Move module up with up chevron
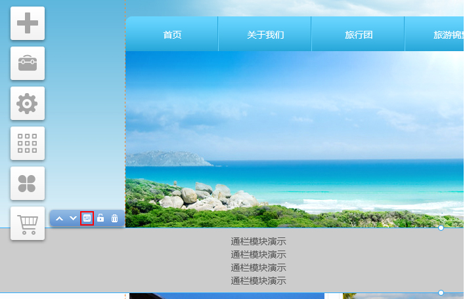This screenshot has height=299, width=465. coord(59,218)
